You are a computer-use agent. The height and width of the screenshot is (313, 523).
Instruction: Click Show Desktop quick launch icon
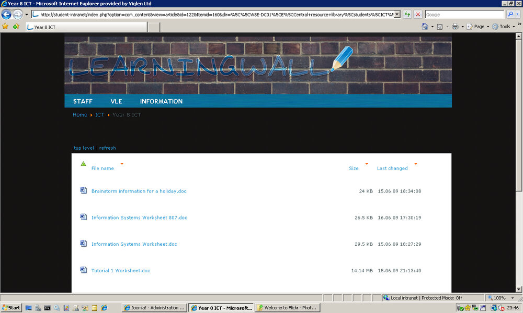click(x=28, y=308)
